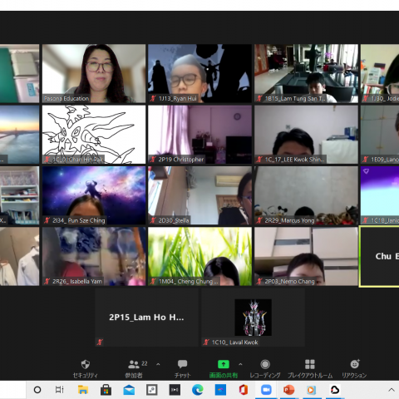Viewport: 399px width, 399px height.
Task: Select 1C10_Laval Kwok avatar tile
Action: 253,318
